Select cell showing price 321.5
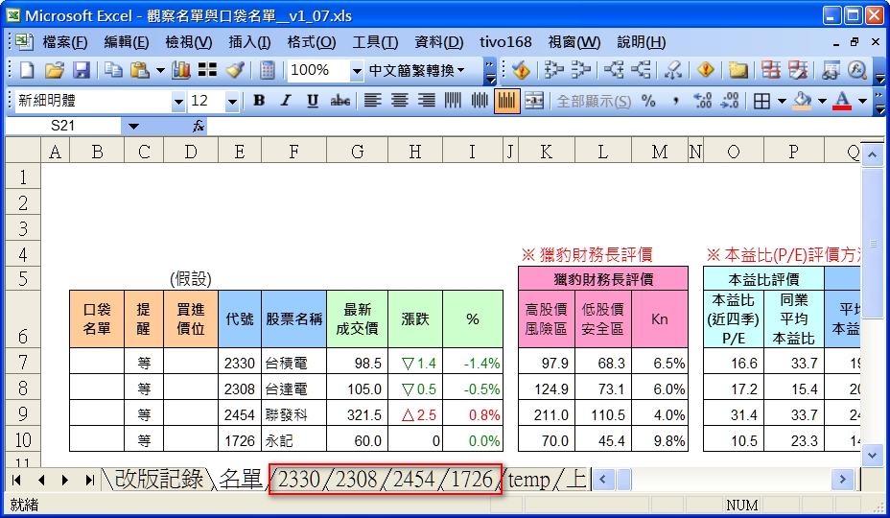Image resolution: width=890 pixels, height=518 pixels. click(357, 414)
